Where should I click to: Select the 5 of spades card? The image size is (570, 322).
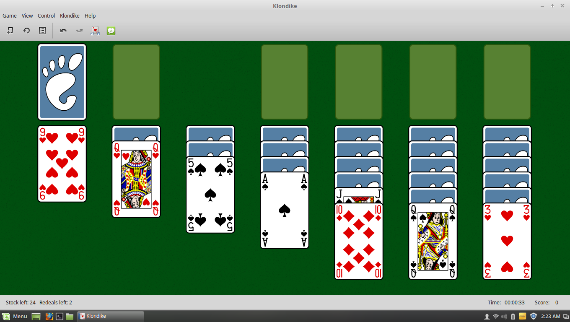pyautogui.click(x=210, y=195)
